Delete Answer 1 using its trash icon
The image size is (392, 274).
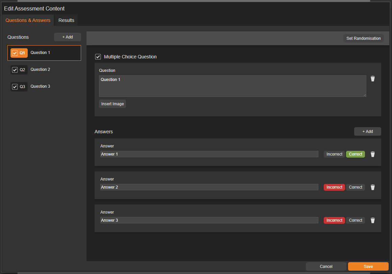[x=373, y=154]
